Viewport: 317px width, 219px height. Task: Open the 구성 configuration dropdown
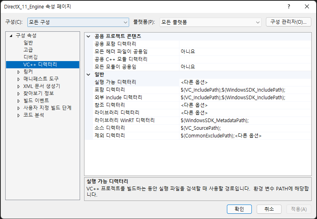(78, 22)
